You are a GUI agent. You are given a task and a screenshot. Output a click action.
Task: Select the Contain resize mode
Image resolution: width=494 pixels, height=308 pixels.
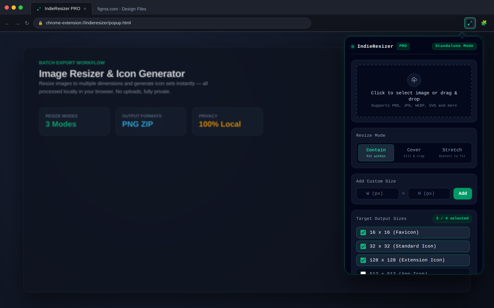[376, 153]
